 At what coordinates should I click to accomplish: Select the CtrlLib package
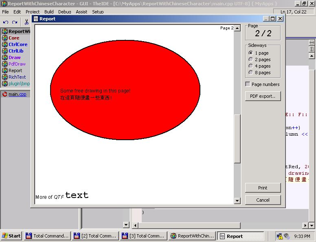pyautogui.click(x=16, y=51)
